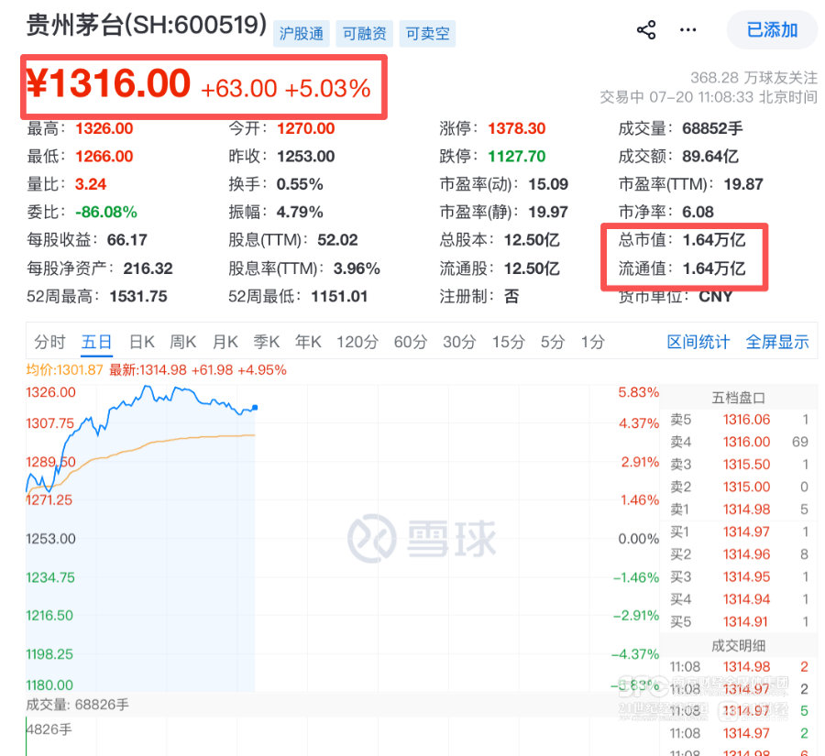Click the 可融资 tag
This screenshot has height=756, width=825.
(364, 34)
